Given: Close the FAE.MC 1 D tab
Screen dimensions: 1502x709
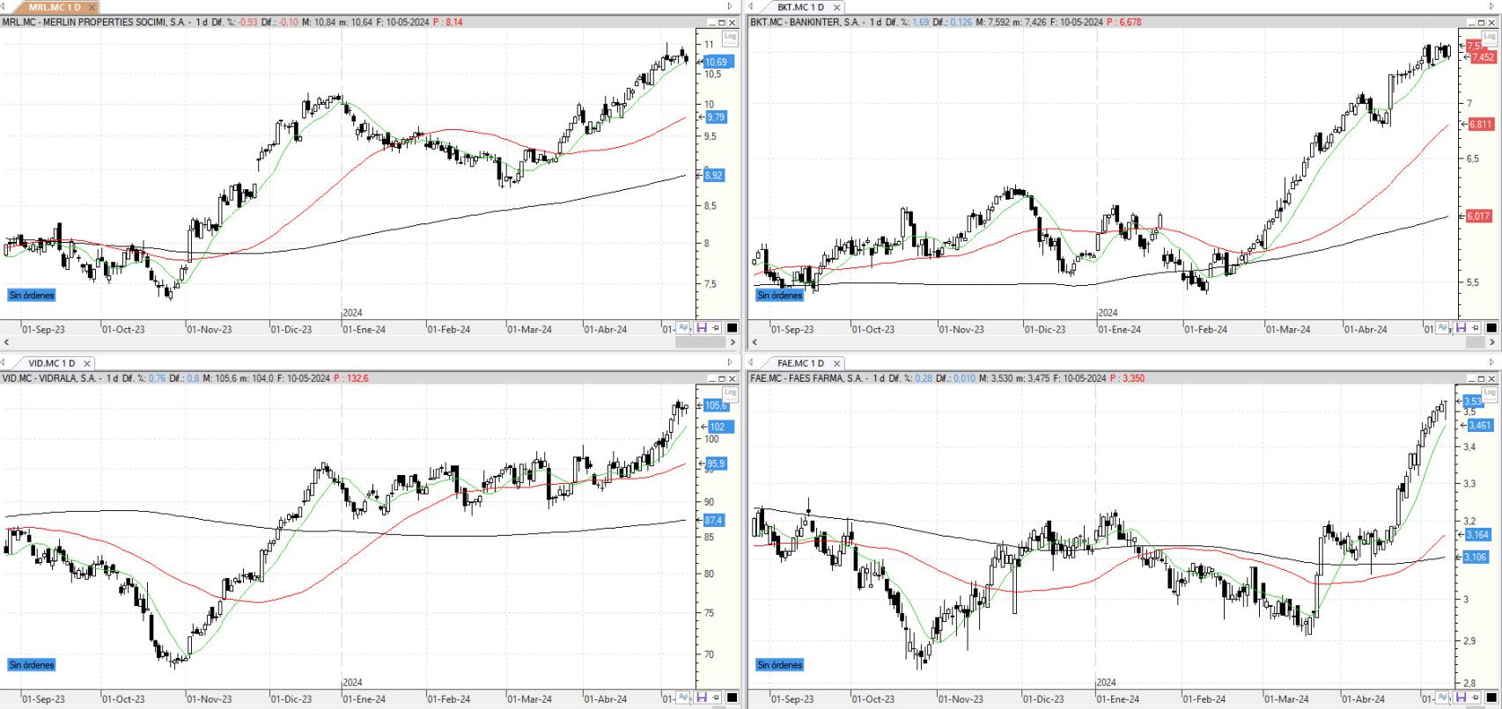Looking at the screenshot, I should tap(836, 362).
